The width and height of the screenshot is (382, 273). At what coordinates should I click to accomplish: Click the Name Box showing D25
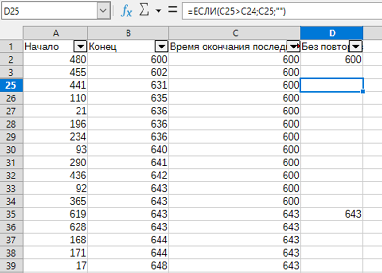tap(48, 11)
